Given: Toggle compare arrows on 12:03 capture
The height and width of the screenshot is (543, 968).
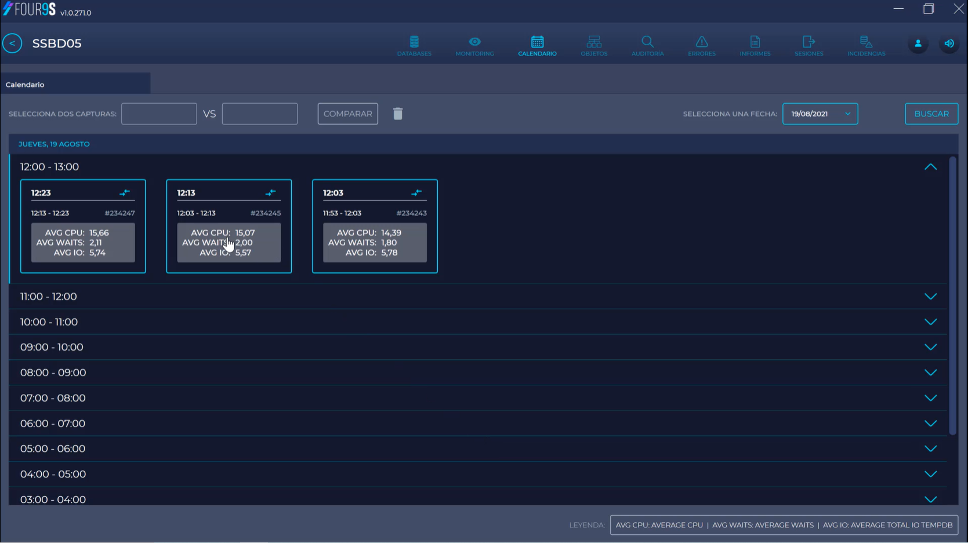Looking at the screenshot, I should pos(416,192).
